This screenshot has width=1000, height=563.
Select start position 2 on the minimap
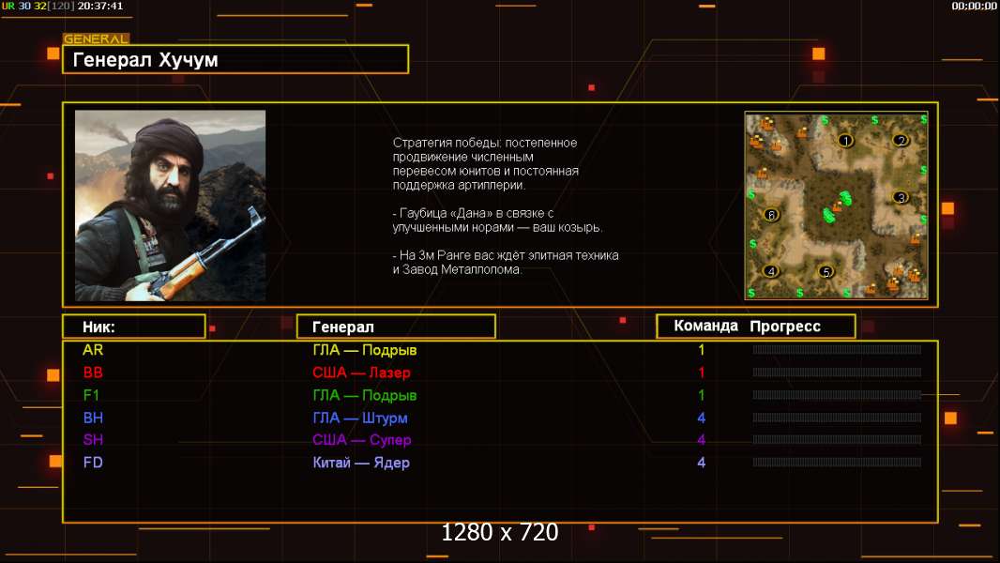pyautogui.click(x=901, y=140)
